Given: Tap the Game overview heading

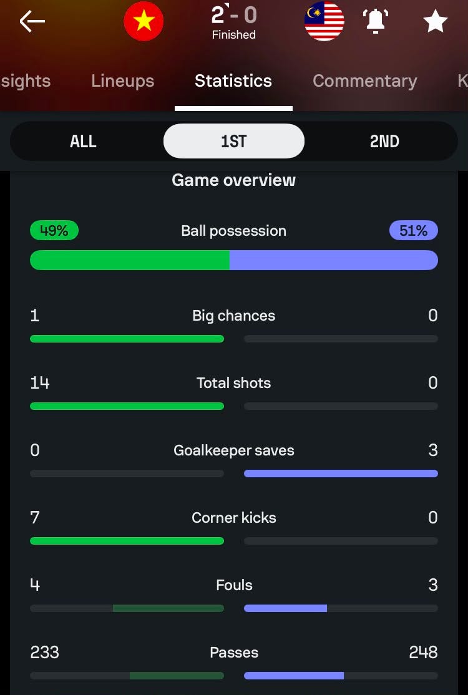Looking at the screenshot, I should tap(233, 180).
